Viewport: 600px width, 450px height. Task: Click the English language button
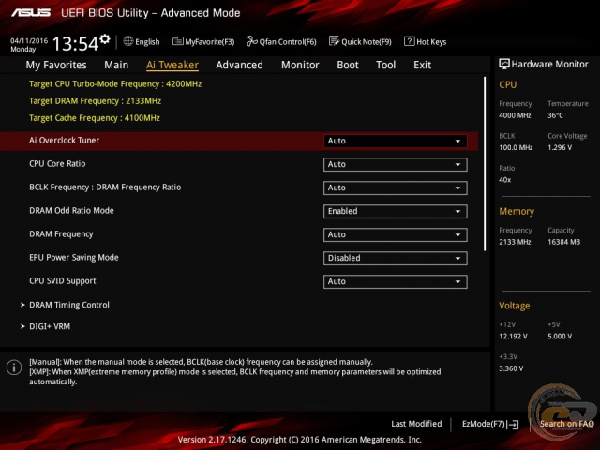click(147, 41)
